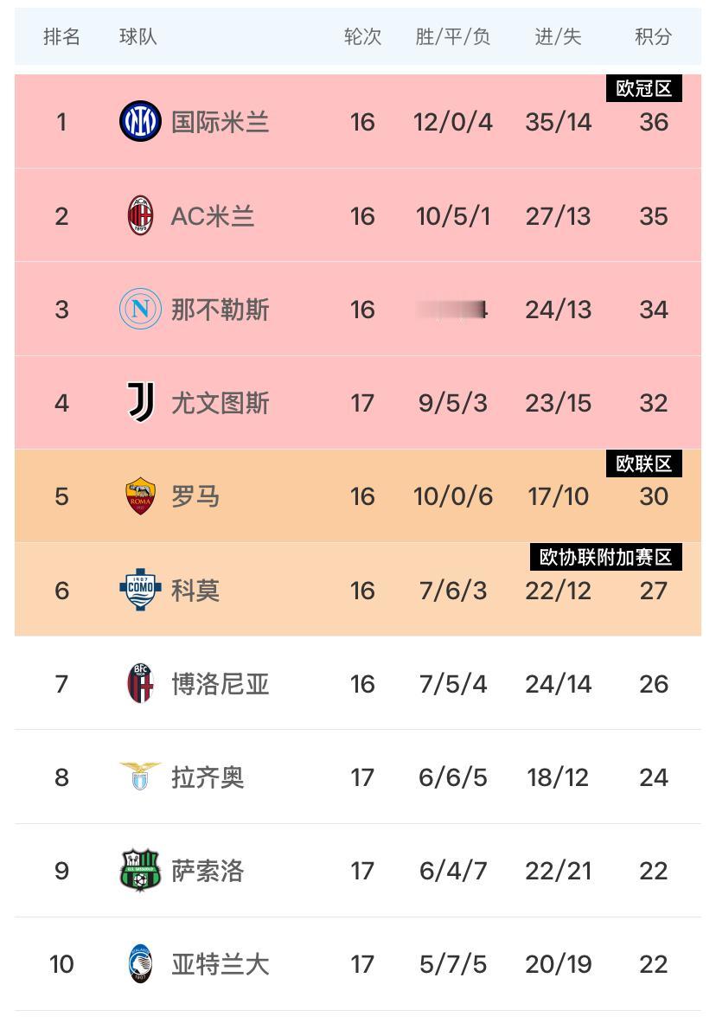Click the Napoli N logo
The image size is (716, 1029).
[140, 309]
